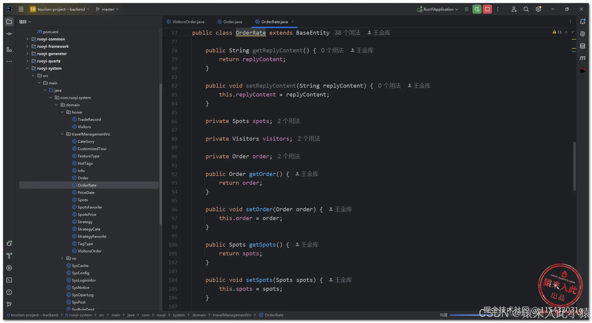Rerun RuoYiApplication
Image resolution: width=592 pixels, height=323 pixels.
(x=477, y=9)
